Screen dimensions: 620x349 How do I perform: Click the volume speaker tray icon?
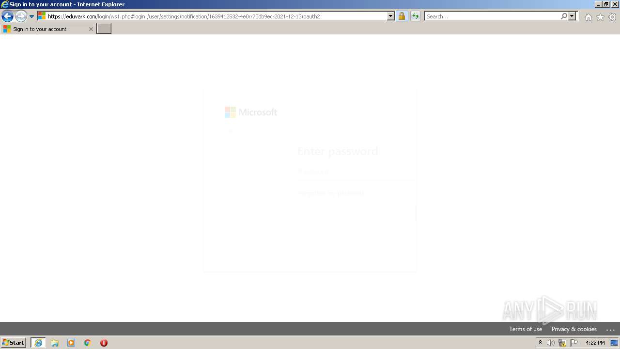pyautogui.click(x=551, y=343)
